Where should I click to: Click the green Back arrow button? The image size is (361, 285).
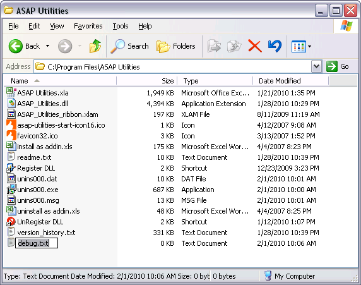pos(16,46)
